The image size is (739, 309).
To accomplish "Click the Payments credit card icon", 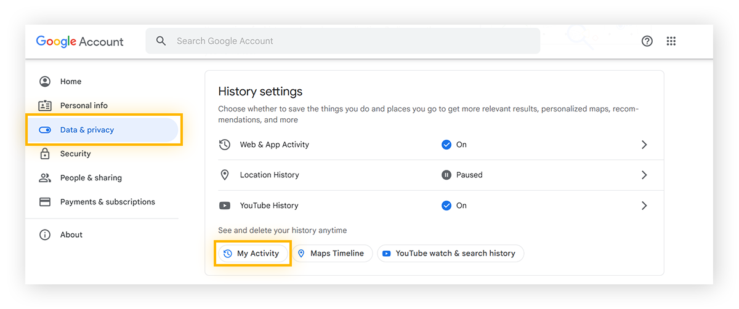I will click(x=45, y=202).
